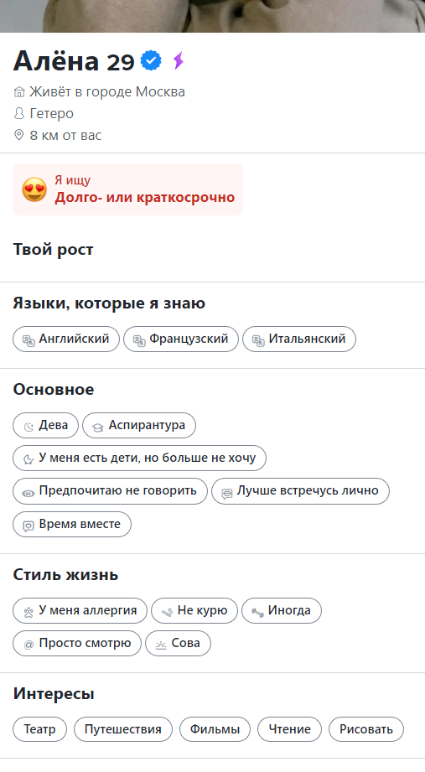This screenshot has width=425, height=772.
Task: Click the Не курю smoking chip
Action: coord(194,610)
